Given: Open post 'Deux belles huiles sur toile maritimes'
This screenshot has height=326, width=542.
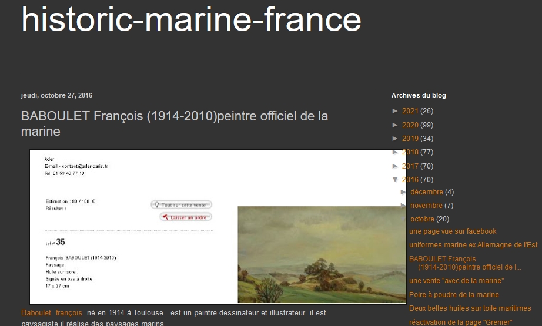Looking at the screenshot, I should coord(470,308).
